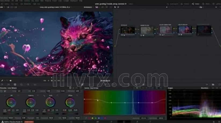This screenshot has height=123, width=221.
Task: Play the clip in the viewer
Action: click(55, 81)
